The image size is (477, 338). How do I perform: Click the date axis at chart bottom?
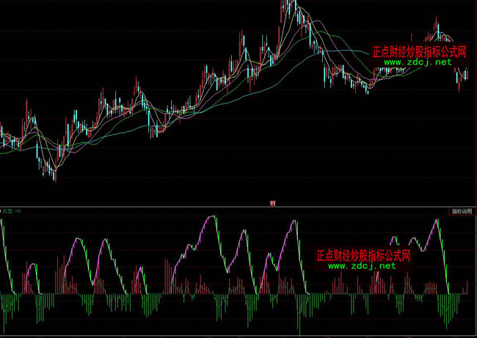tap(238, 335)
